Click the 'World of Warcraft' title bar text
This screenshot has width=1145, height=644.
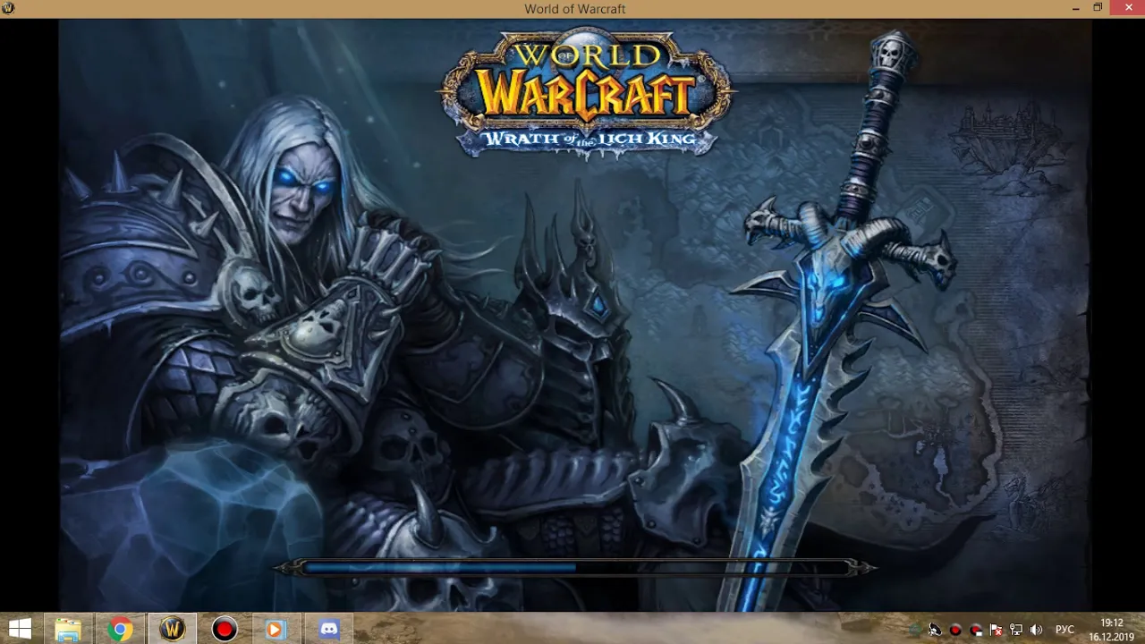click(575, 9)
